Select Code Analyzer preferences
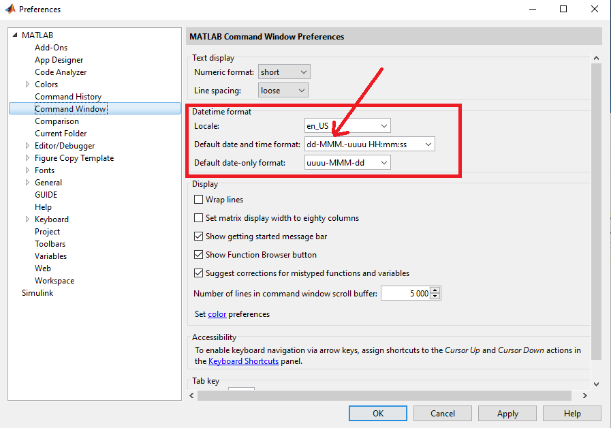Viewport: 611px width, 428px height. click(61, 72)
